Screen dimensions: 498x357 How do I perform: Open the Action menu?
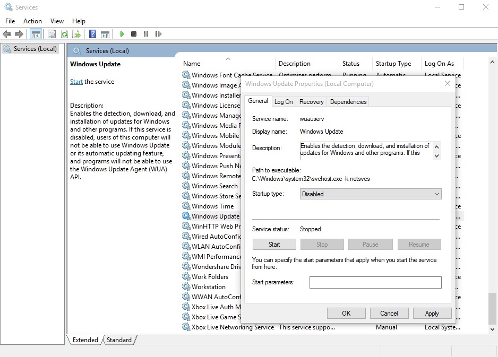point(32,21)
